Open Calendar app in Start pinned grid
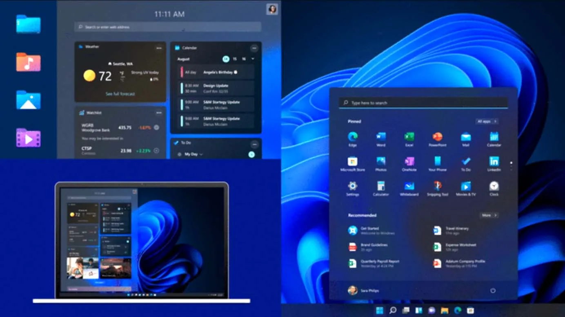This screenshot has height=317, width=565. pos(494,139)
